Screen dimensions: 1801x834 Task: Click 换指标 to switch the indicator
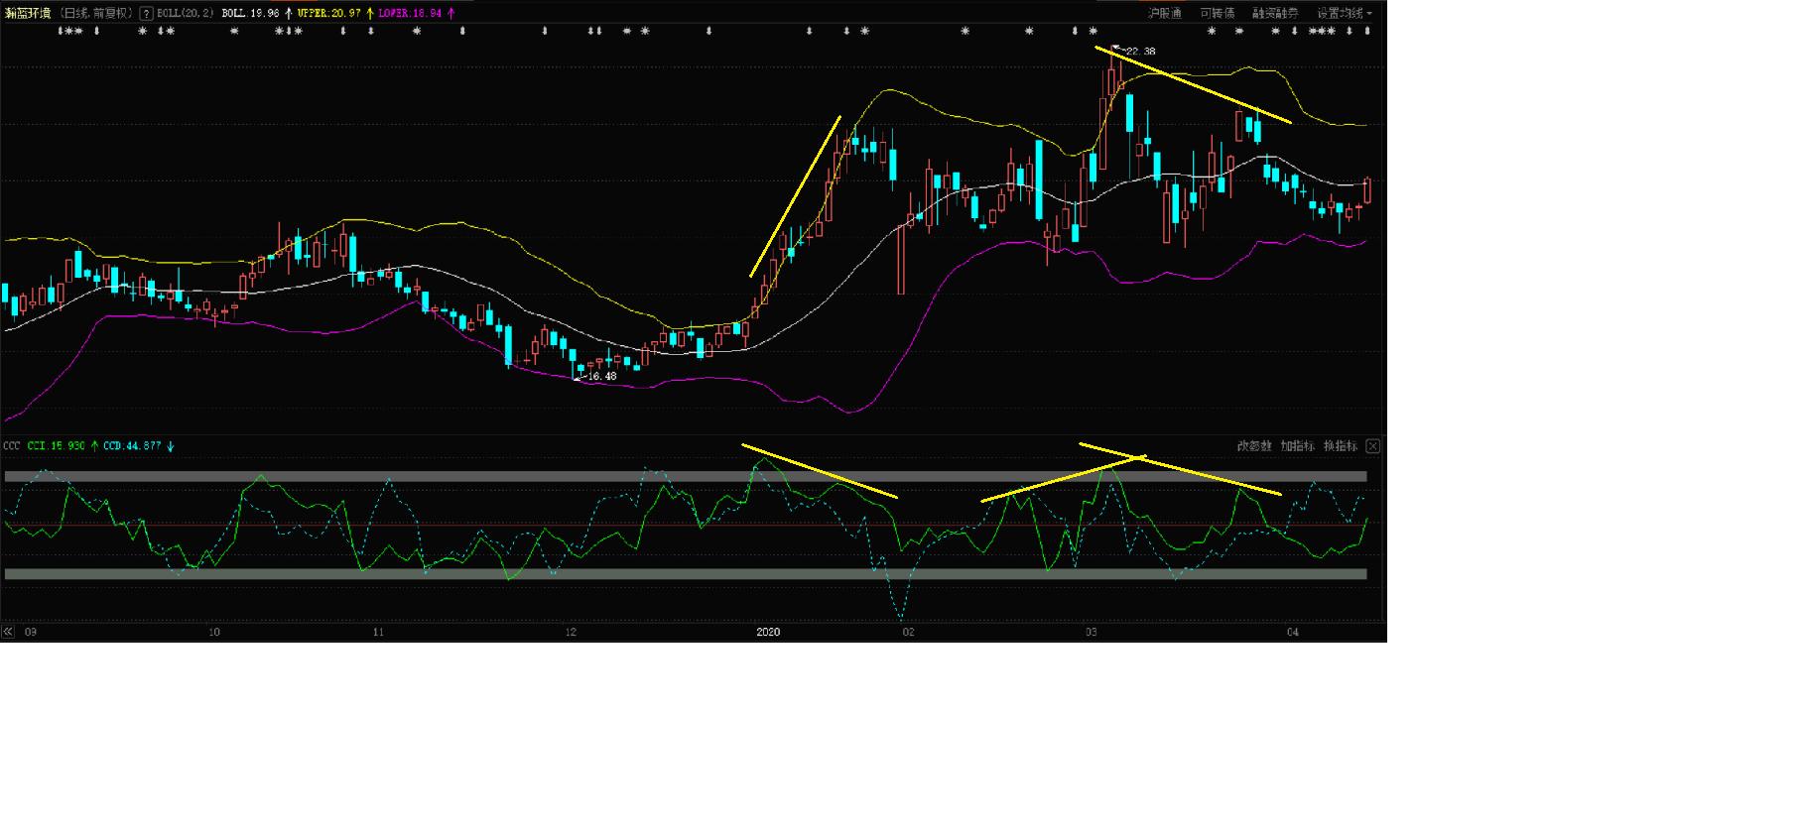(x=1340, y=446)
